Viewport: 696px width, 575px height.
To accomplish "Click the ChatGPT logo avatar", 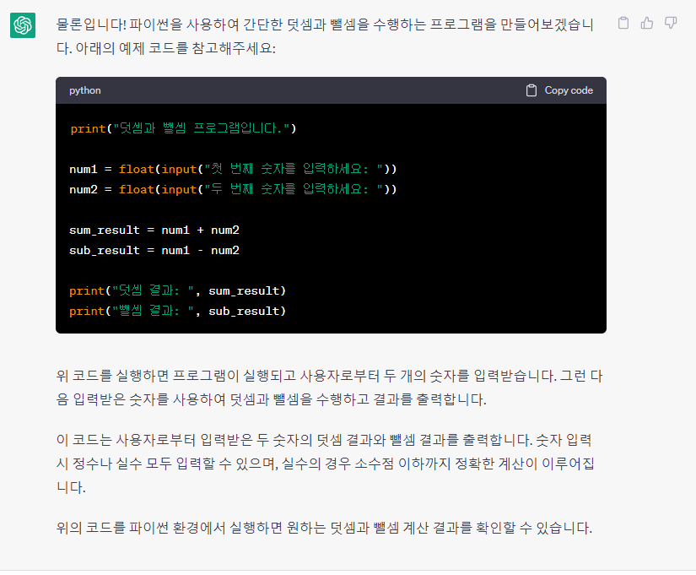I will coord(23,24).
